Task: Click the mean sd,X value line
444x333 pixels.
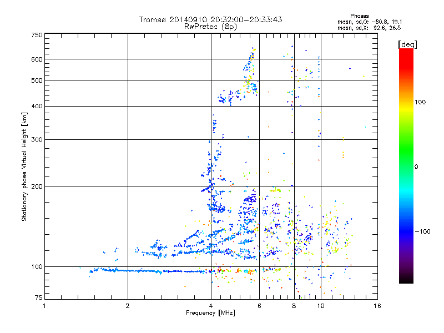Action: pos(369,28)
